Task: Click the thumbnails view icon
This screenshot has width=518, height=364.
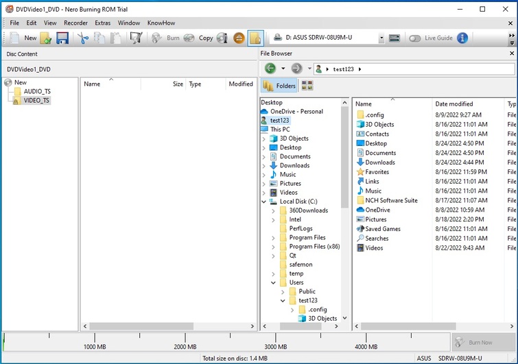Action: pyautogui.click(x=307, y=86)
